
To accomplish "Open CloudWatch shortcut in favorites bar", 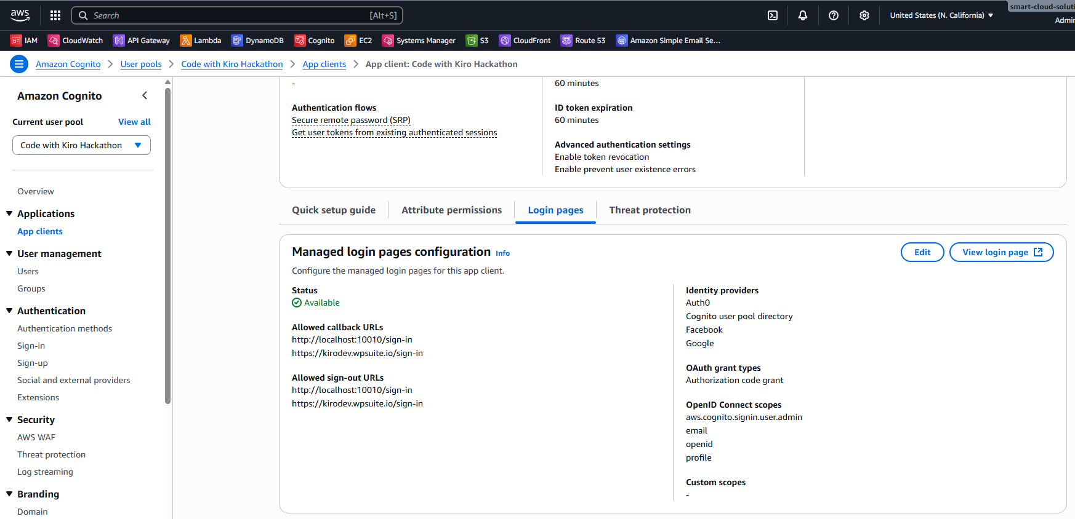I will (x=76, y=41).
